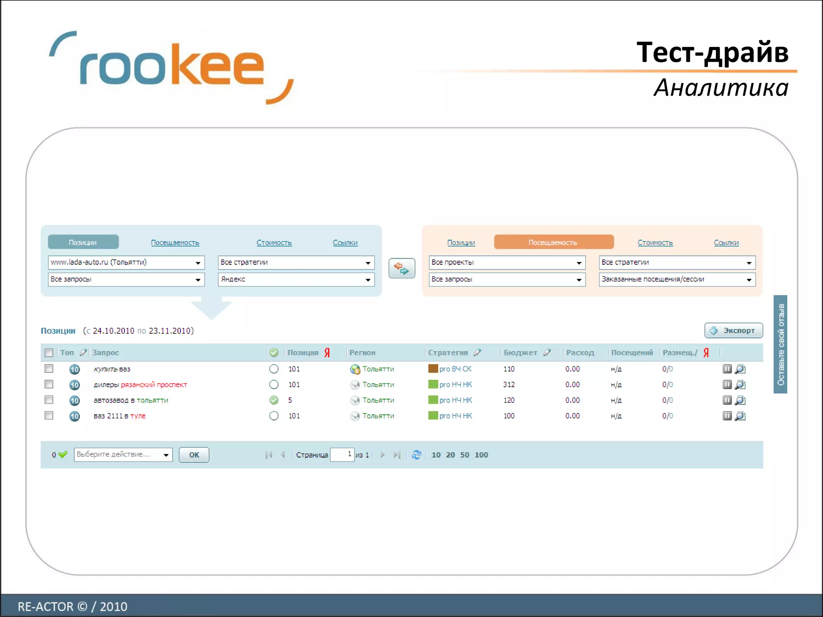
Task: Click the refresh table icon in pager
Action: pos(417,455)
